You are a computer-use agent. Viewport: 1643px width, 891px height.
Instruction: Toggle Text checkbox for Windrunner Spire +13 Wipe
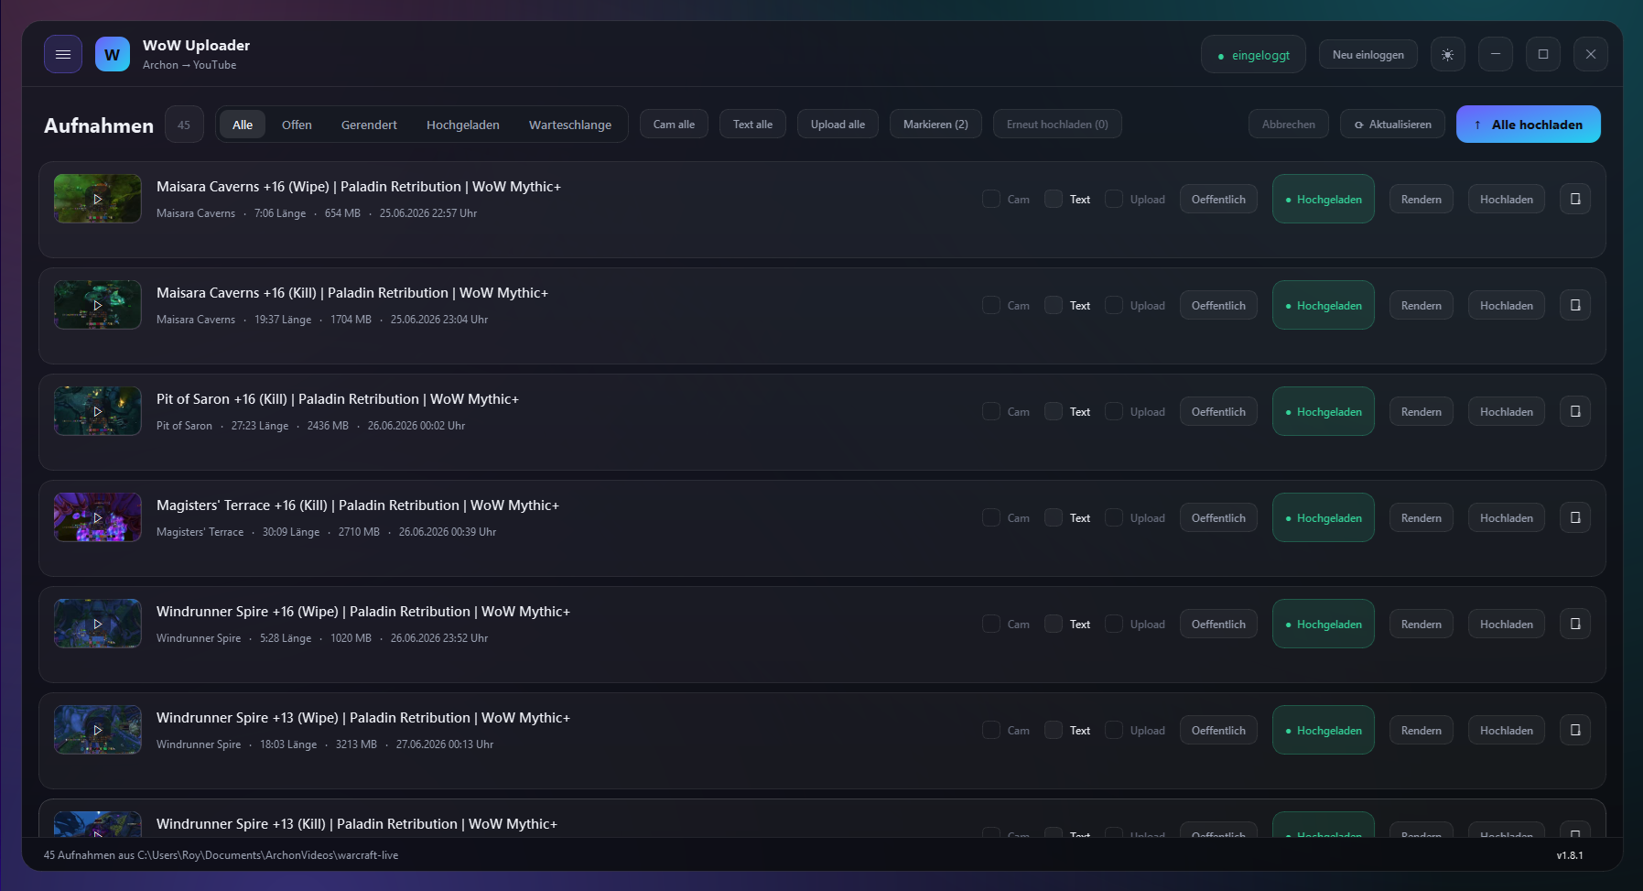point(1054,730)
